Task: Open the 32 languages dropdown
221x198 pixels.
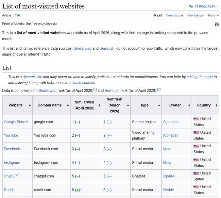Action: click(204, 6)
